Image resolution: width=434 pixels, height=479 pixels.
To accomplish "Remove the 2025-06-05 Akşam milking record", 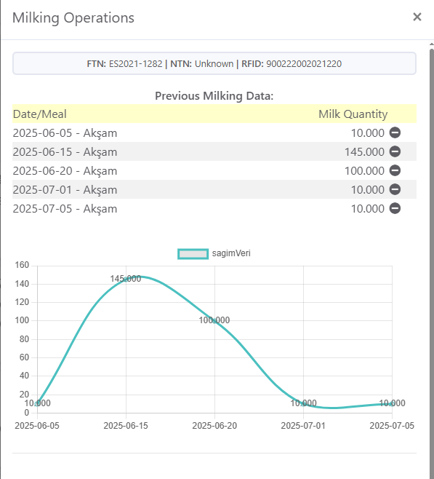I will point(395,133).
